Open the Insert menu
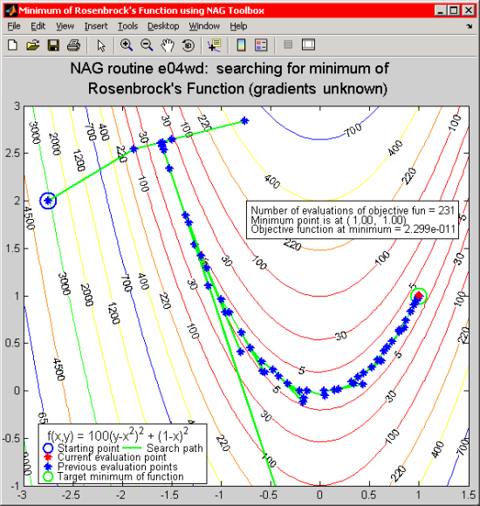 tap(96, 26)
